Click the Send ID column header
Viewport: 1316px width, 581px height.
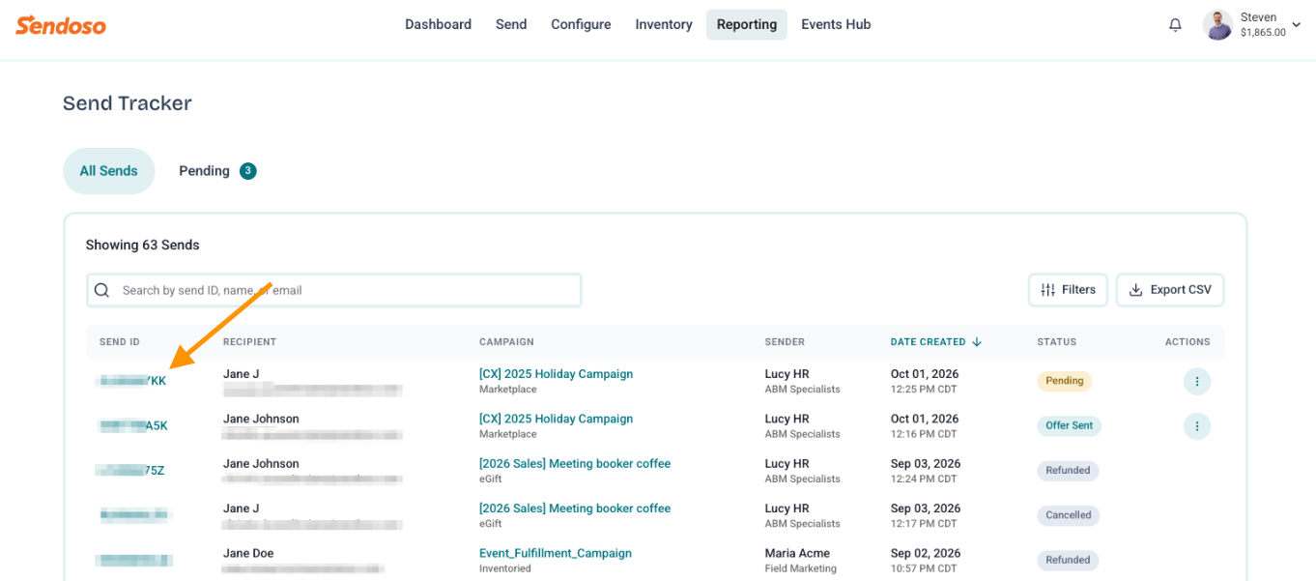coord(120,342)
